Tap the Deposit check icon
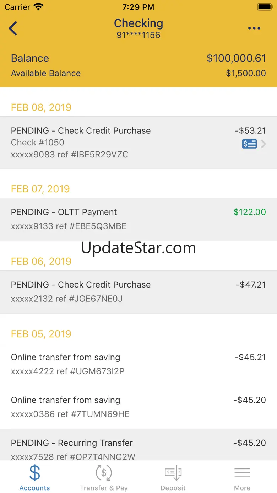Screen dimensions: 277x493 click(173, 473)
